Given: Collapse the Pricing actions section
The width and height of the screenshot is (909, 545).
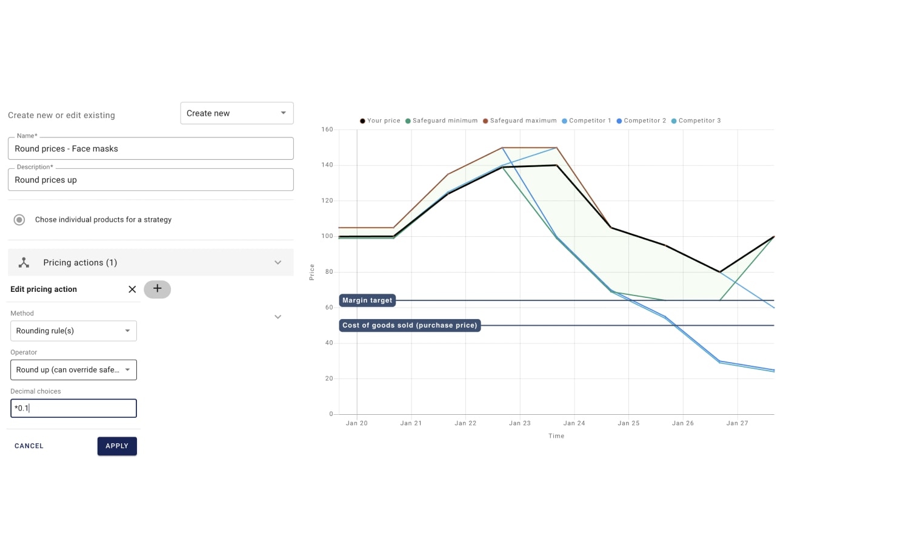Looking at the screenshot, I should pyautogui.click(x=278, y=263).
